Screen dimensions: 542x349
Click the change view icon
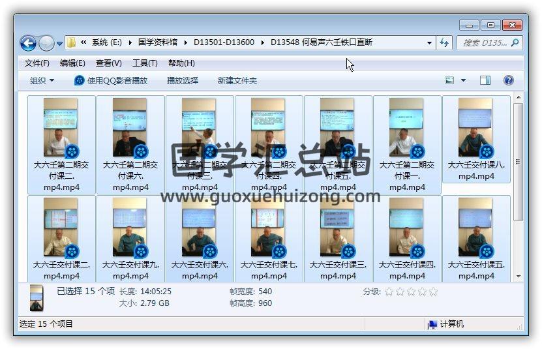tap(449, 81)
